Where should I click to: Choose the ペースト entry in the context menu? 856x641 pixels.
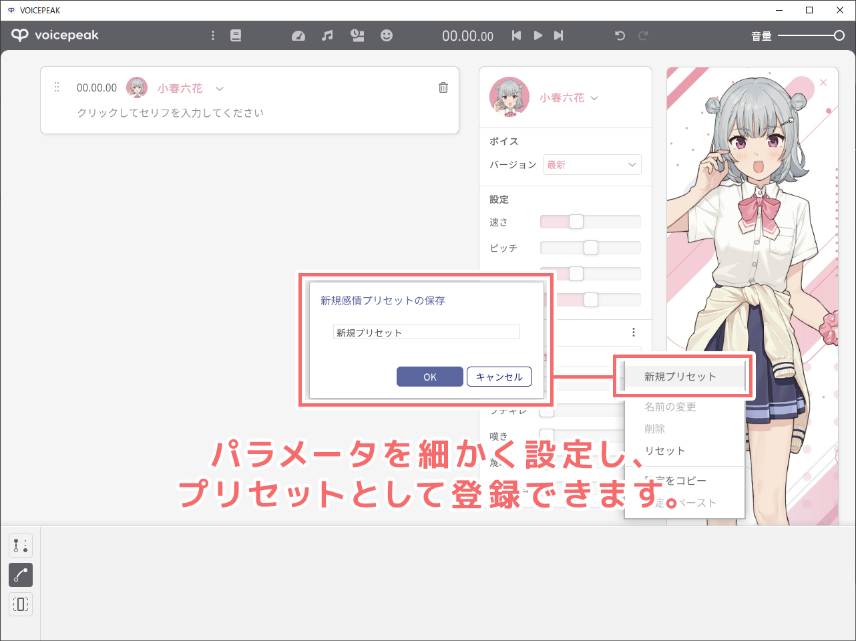tap(684, 503)
